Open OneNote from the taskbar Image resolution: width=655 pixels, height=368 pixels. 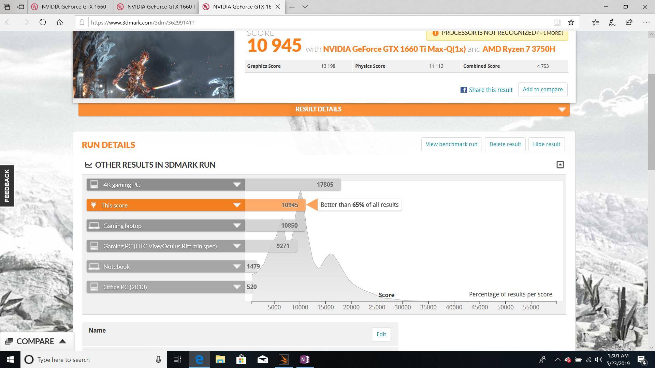click(305, 359)
